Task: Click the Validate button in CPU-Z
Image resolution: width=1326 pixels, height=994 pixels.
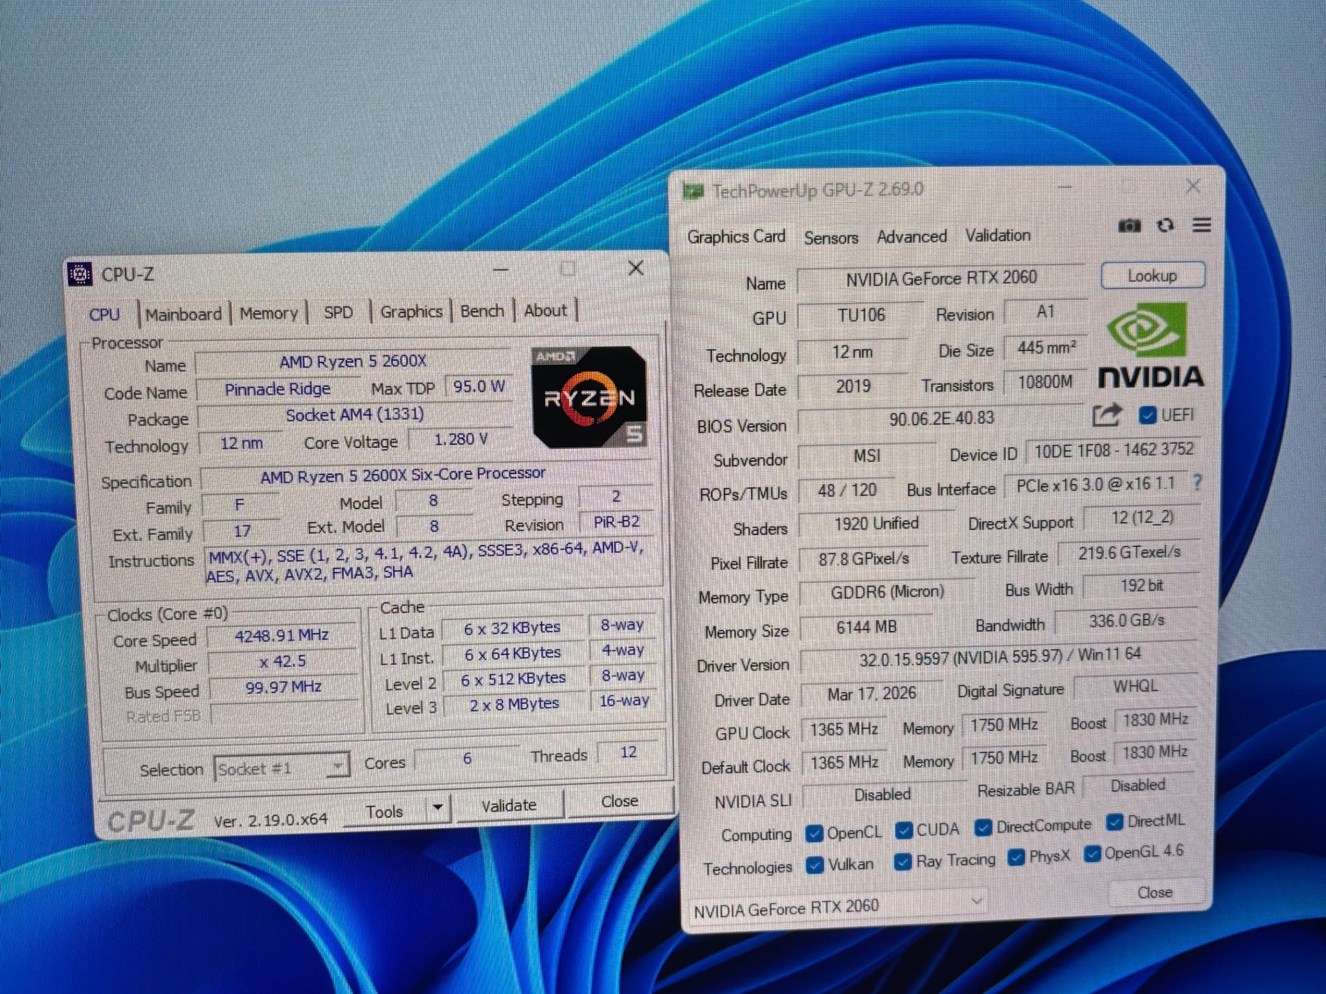Action: [509, 806]
